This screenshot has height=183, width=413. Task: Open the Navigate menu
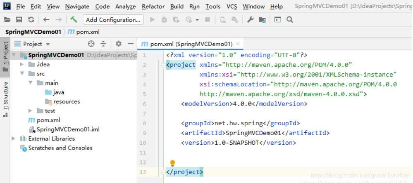pos(77,6)
